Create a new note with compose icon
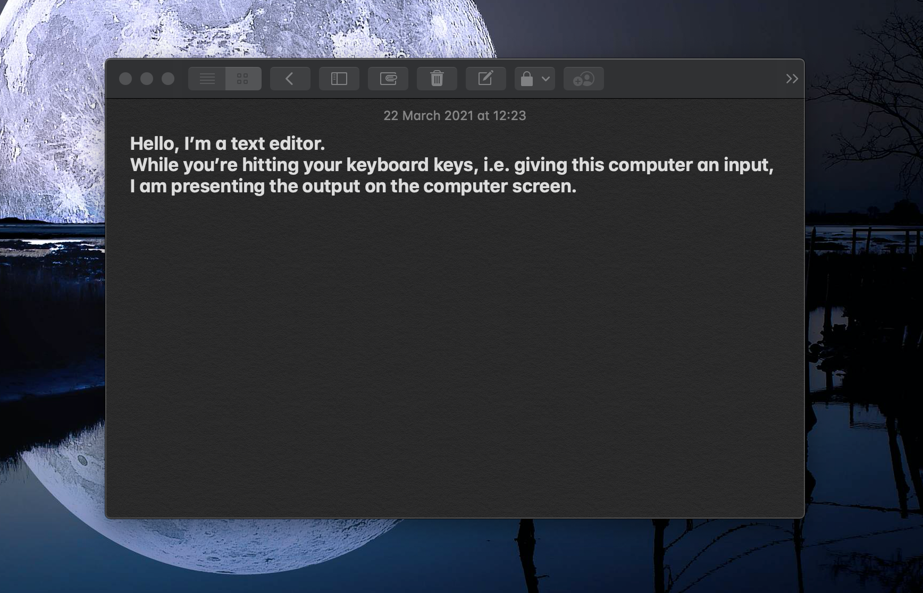The width and height of the screenshot is (923, 593). [485, 79]
